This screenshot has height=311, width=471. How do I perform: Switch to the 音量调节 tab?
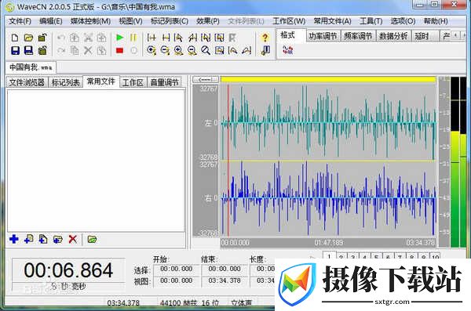click(164, 82)
